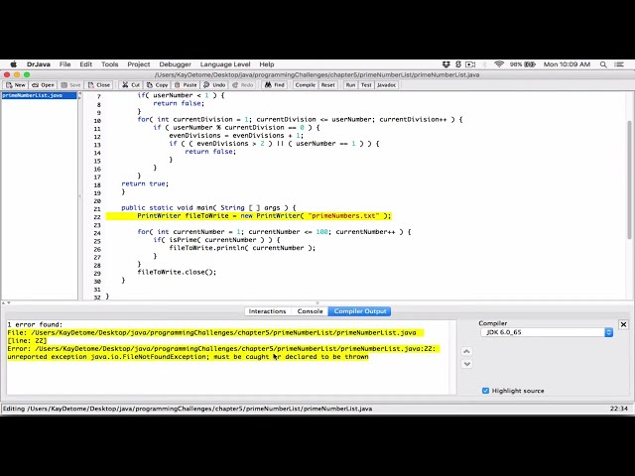Switch to the Console tab
Viewport: 635px width, 476px height.
pyautogui.click(x=310, y=311)
